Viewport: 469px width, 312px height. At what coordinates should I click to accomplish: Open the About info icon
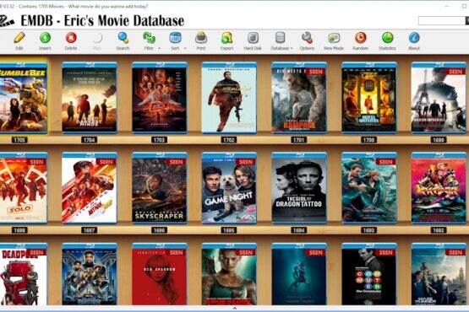[x=414, y=38]
